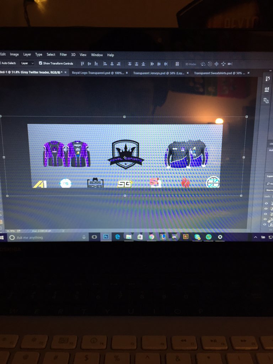
Task: Select the 3D rotate mode icon
Action: click(203, 64)
